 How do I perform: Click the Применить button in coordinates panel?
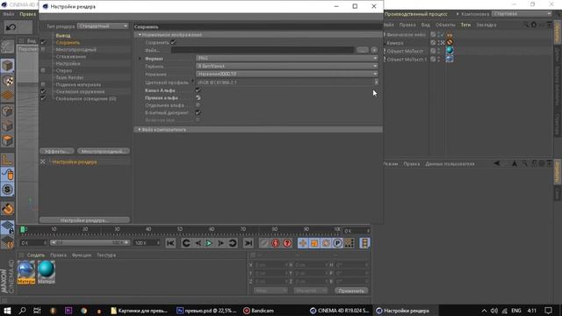(x=351, y=291)
